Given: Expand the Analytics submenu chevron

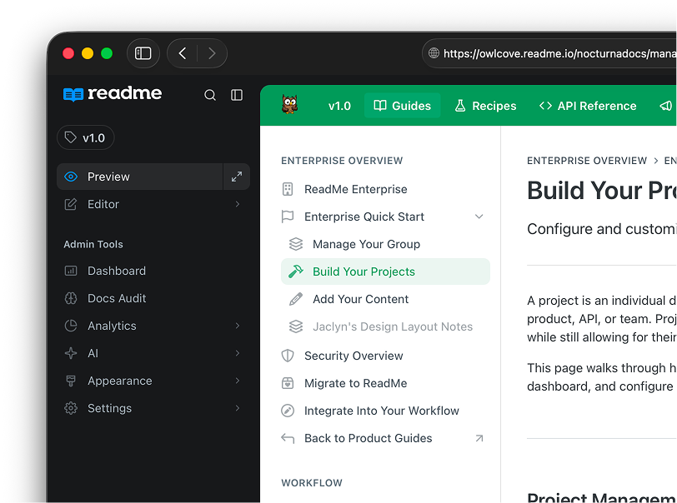Looking at the screenshot, I should click(238, 326).
